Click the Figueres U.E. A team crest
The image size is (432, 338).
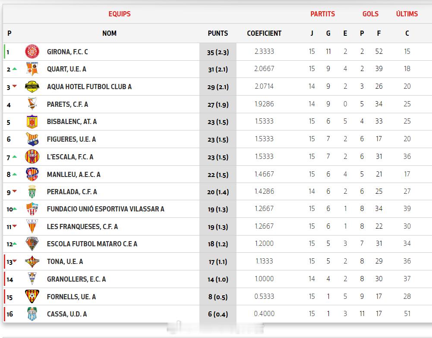[32, 139]
